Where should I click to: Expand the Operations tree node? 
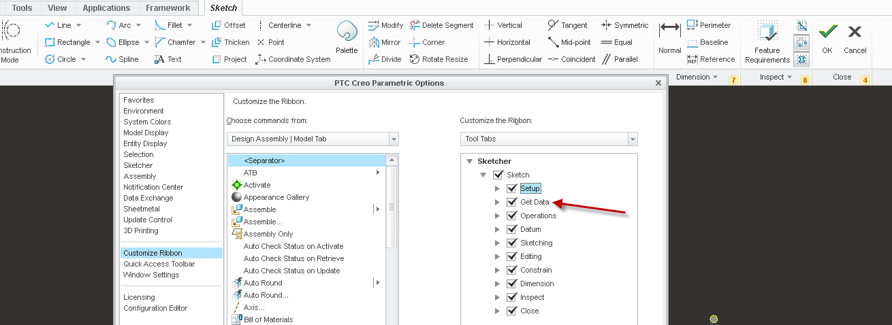[x=497, y=216]
